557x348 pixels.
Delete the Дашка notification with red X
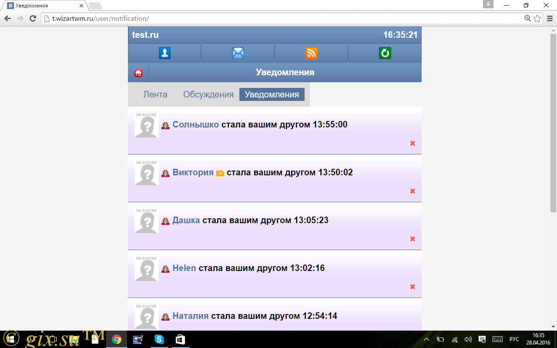[x=413, y=239]
